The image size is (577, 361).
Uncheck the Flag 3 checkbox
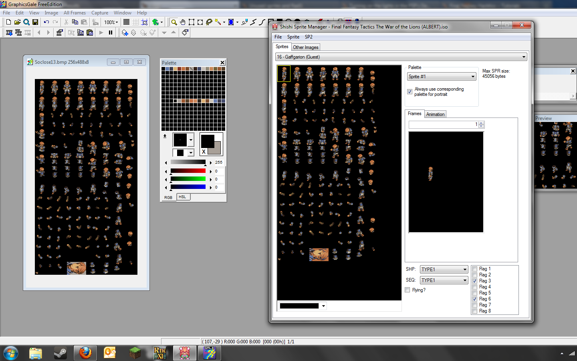tap(474, 281)
